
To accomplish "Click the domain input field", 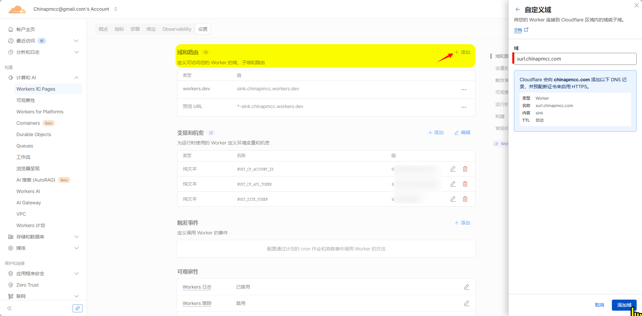I will coord(575,59).
